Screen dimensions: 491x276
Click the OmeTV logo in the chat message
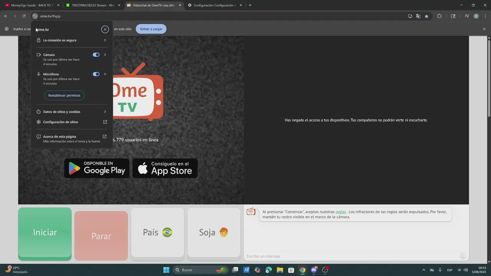coord(251,212)
